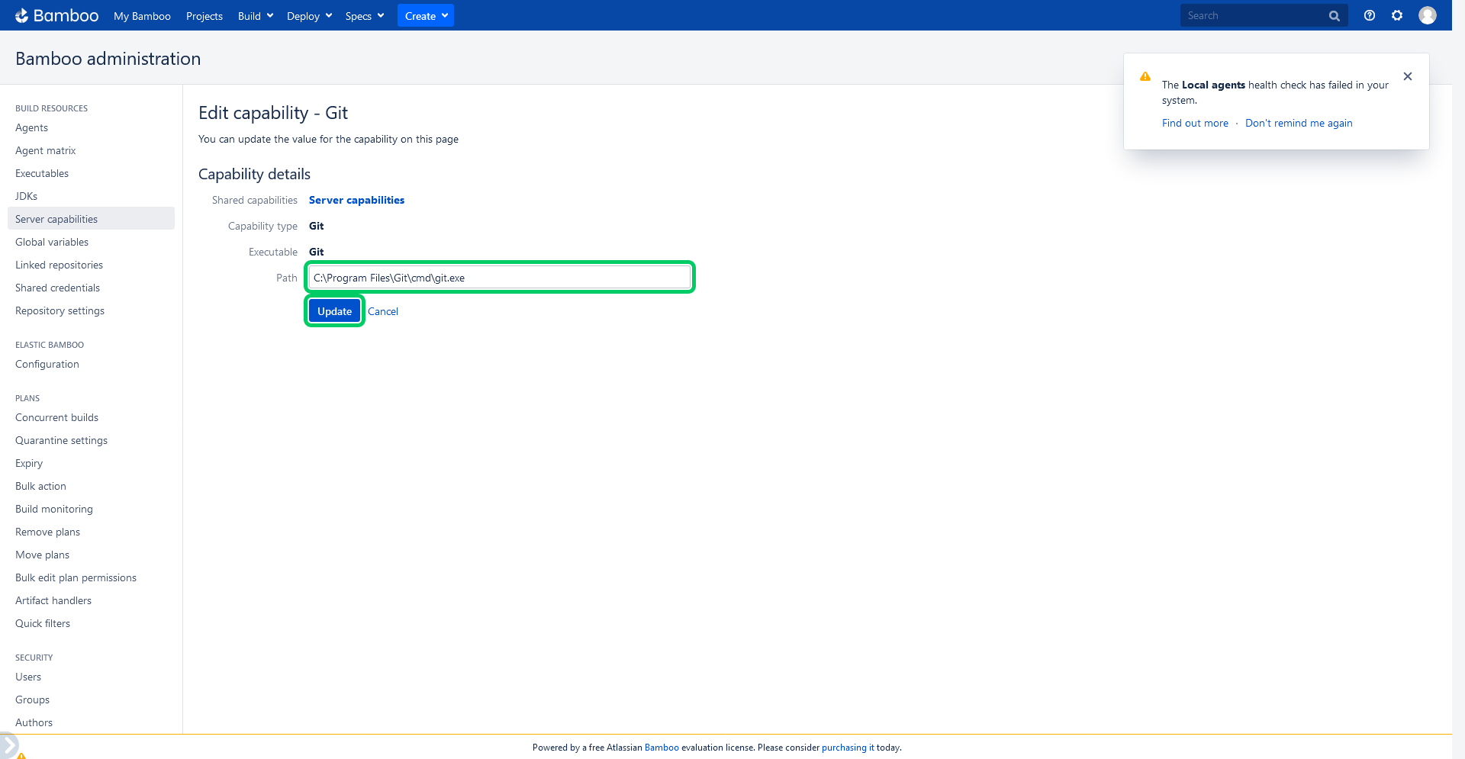Go to My Bamboo
Image resolution: width=1465 pixels, height=759 pixels.
click(142, 16)
